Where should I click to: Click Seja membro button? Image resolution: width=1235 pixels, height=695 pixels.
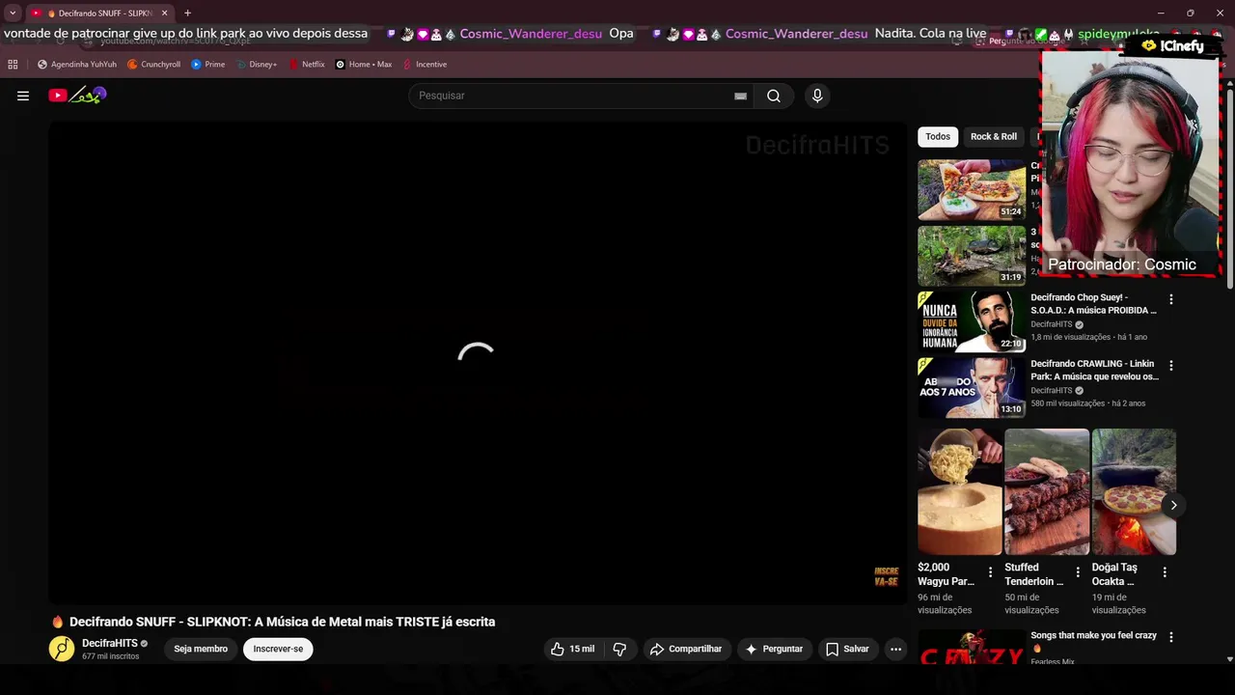tap(201, 649)
